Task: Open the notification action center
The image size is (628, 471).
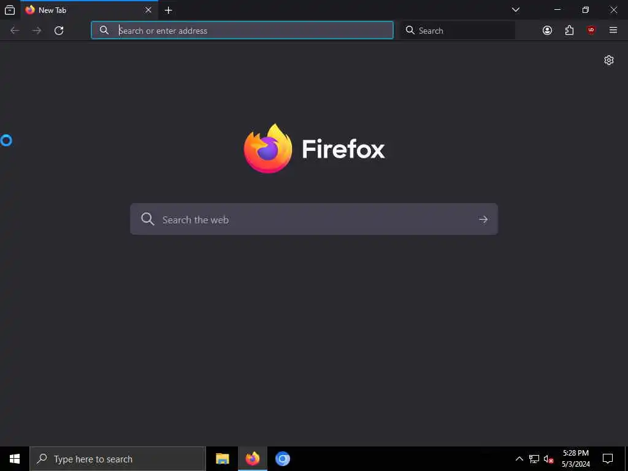Action: (608, 459)
